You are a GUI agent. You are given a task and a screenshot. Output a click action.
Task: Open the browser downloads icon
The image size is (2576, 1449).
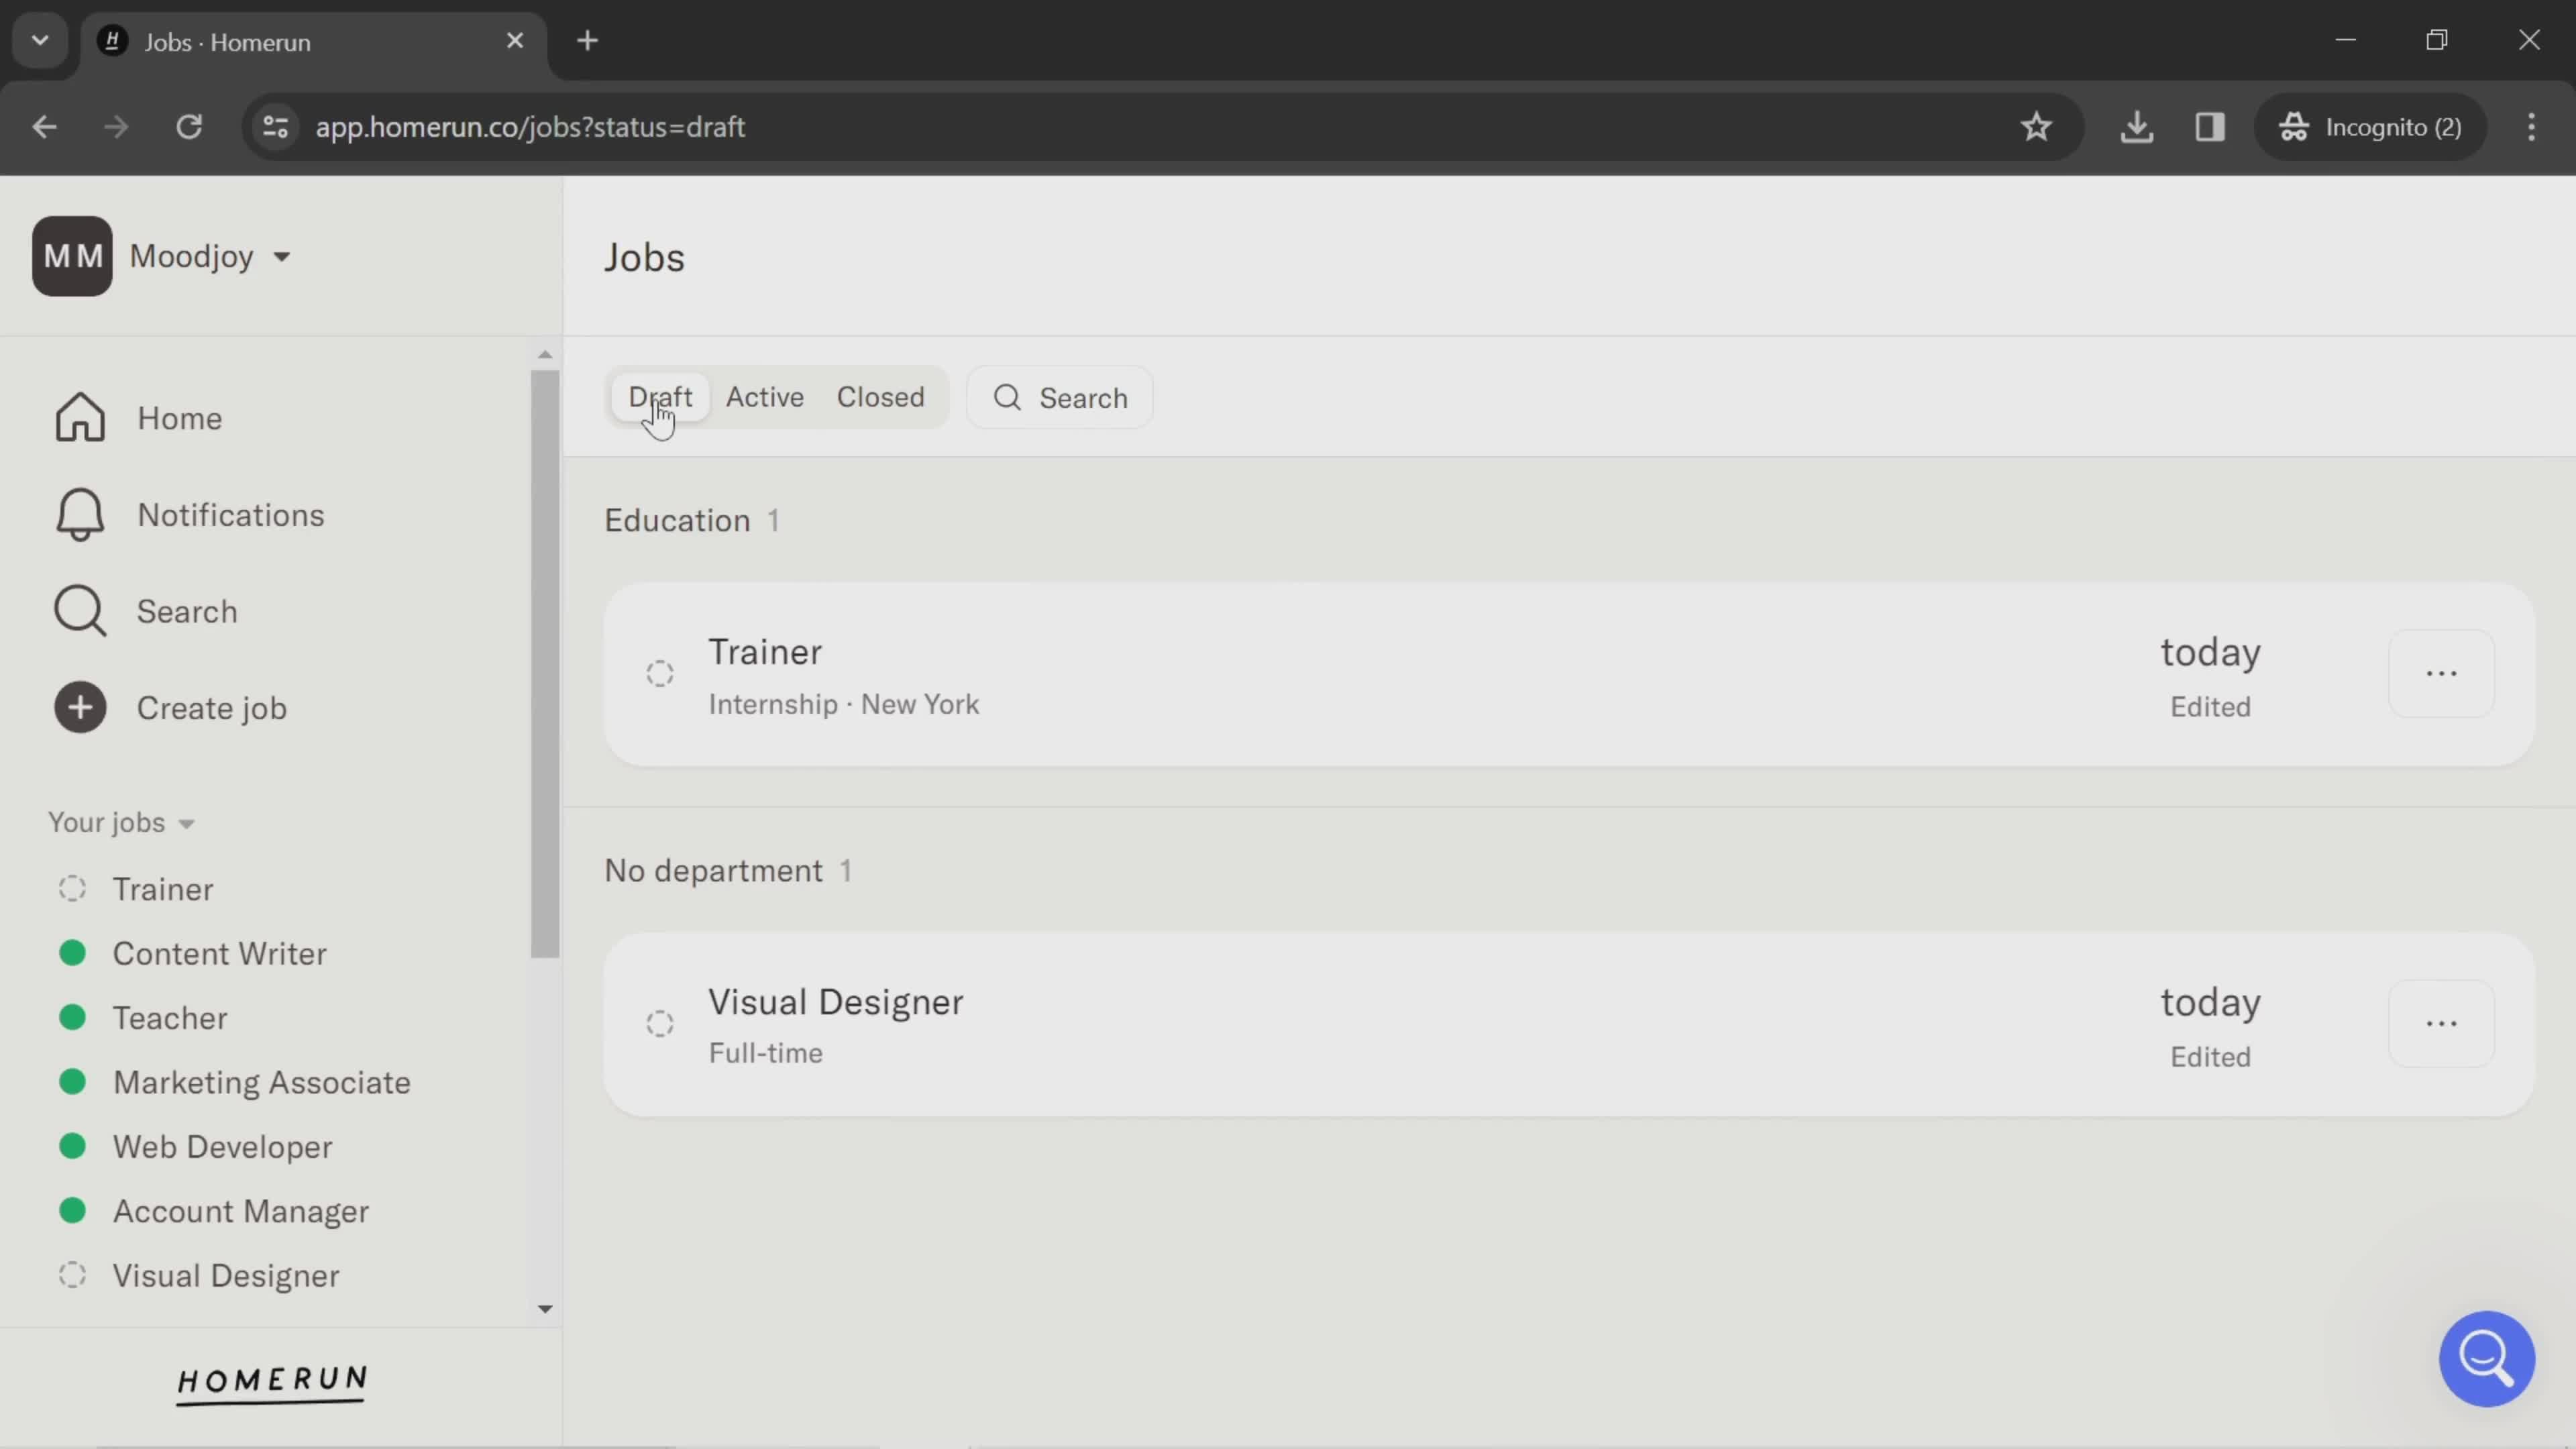click(2136, 127)
